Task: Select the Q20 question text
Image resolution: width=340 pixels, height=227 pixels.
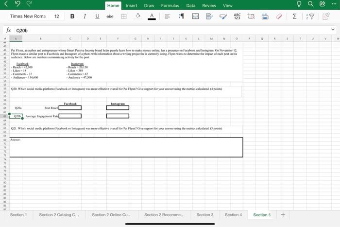Action: [117, 89]
